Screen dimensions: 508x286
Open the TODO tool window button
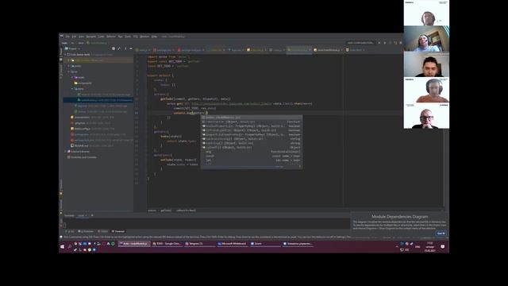(x=103, y=231)
